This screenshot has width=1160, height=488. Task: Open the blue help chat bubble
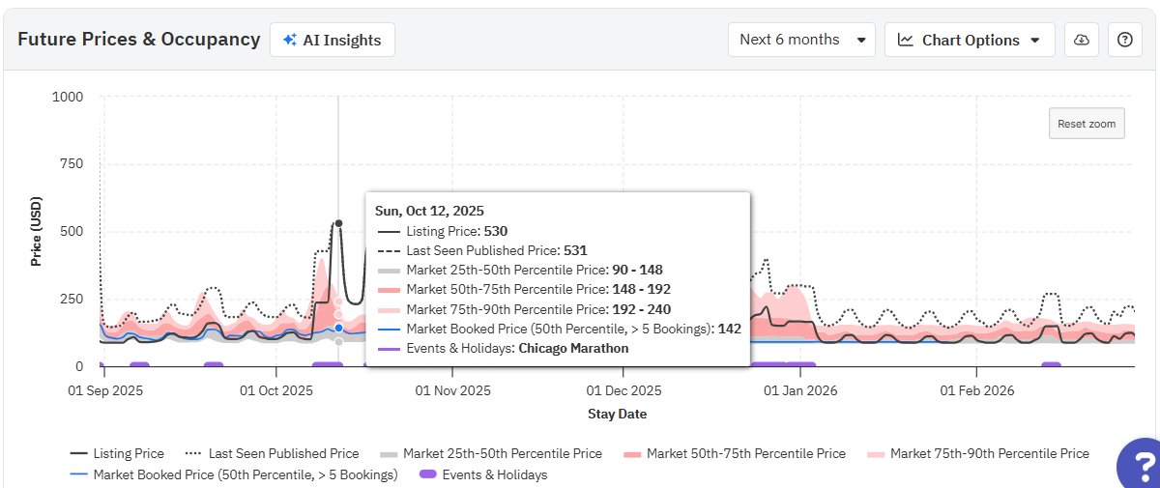point(1141,465)
